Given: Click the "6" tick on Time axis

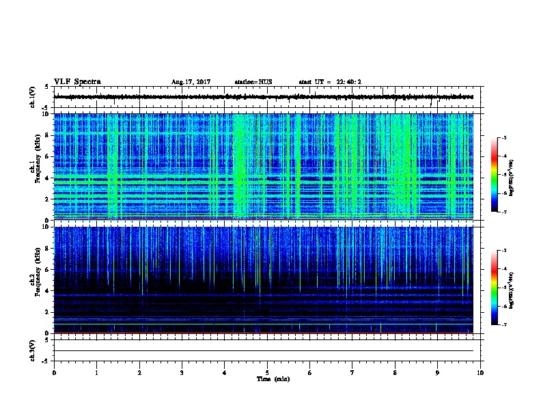Looking at the screenshot, I should [310, 373].
